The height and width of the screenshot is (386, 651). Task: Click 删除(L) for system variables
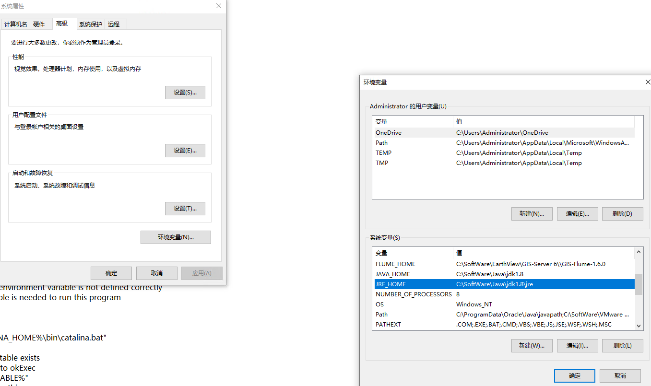tap(622, 346)
